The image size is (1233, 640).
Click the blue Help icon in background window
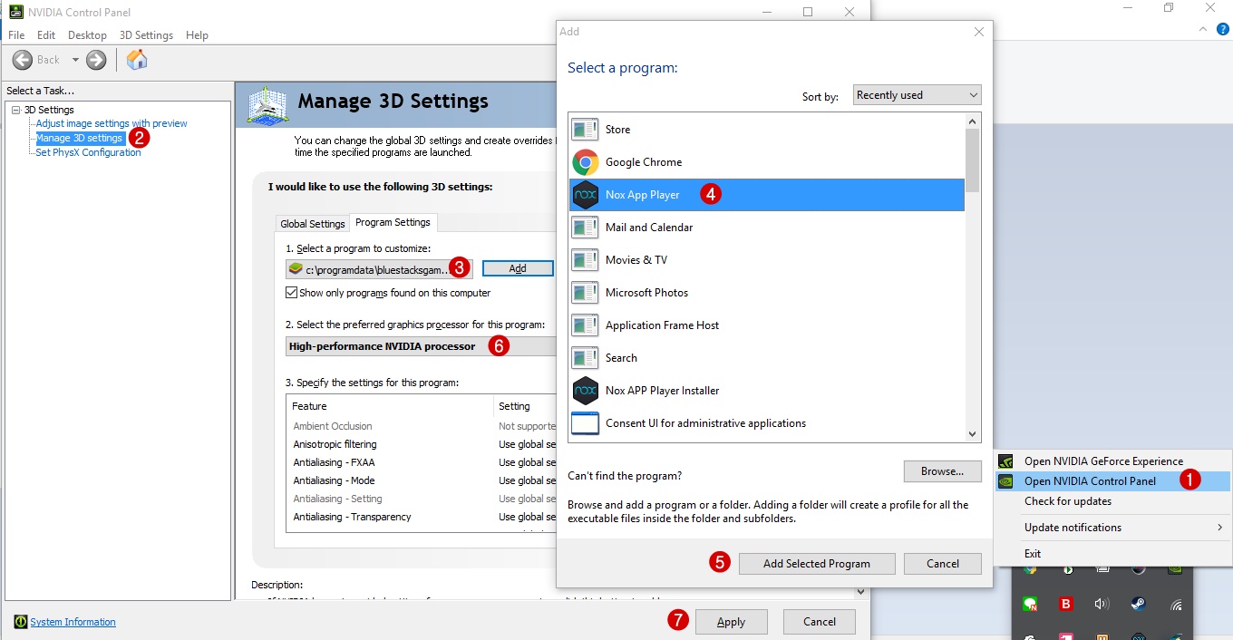pyautogui.click(x=1223, y=29)
